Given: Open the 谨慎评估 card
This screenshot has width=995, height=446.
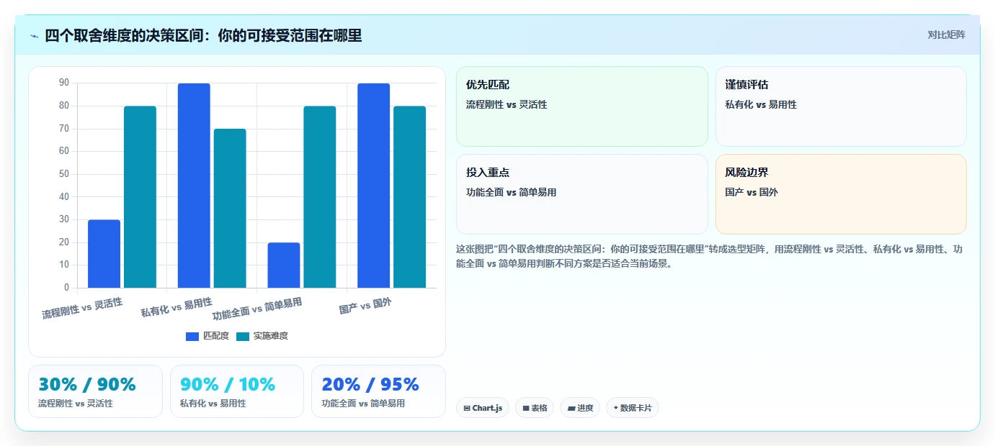Looking at the screenshot, I should click(841, 106).
